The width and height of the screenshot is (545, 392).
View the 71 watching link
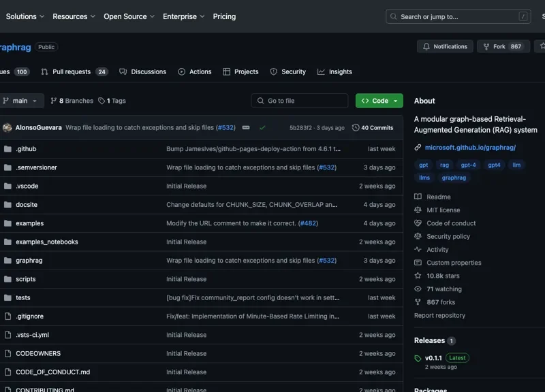click(438, 289)
